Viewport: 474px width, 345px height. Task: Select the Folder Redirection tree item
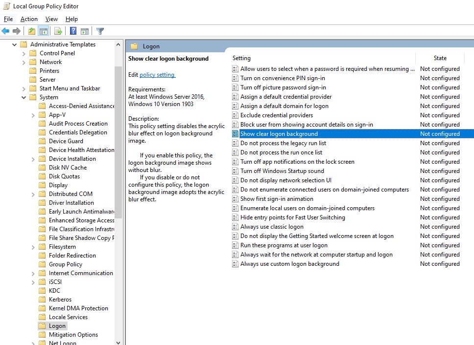(x=72, y=256)
